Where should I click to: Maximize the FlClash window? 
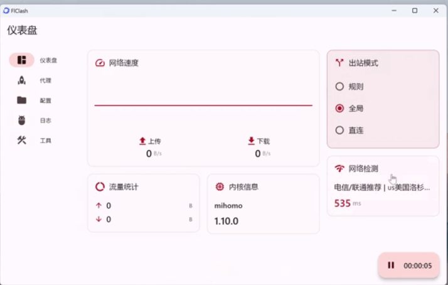(415, 11)
